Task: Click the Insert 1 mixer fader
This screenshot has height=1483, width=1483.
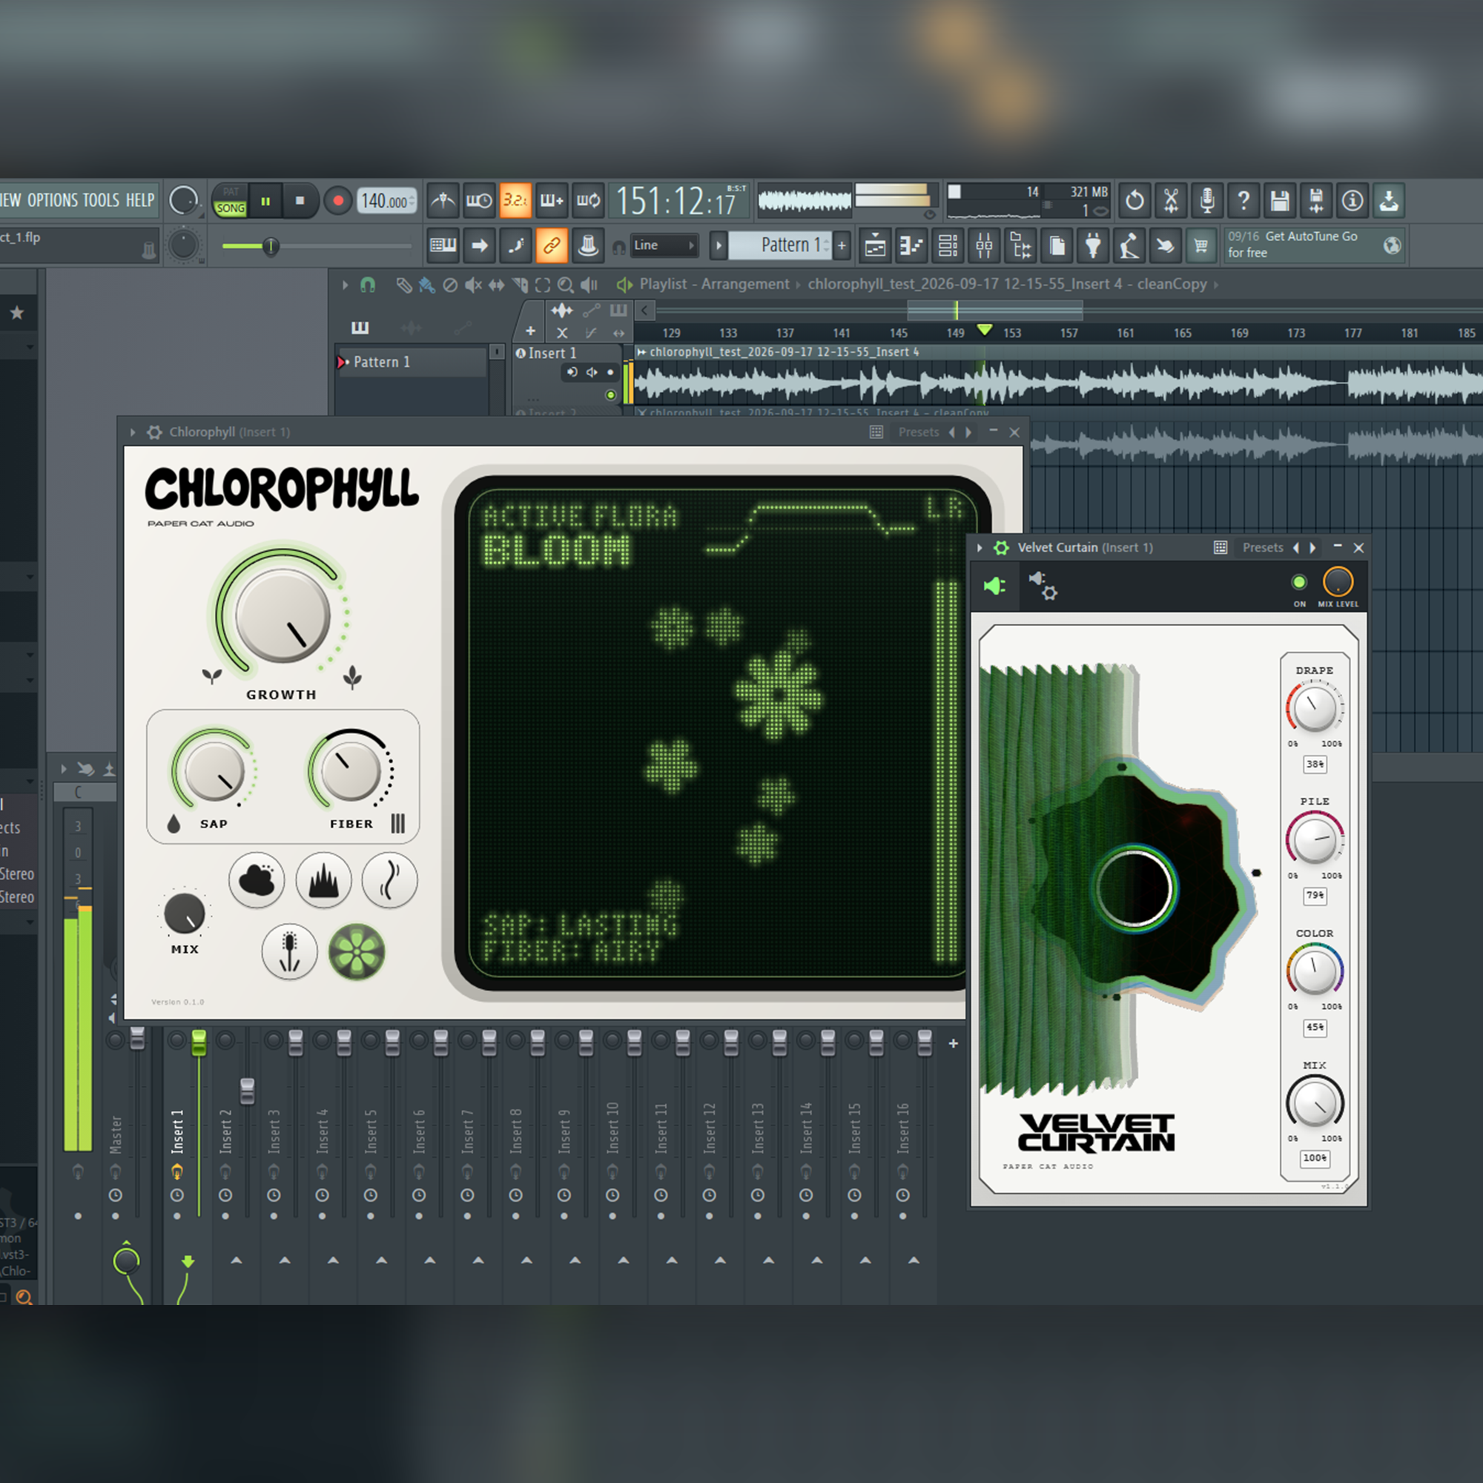Action: click(199, 1042)
